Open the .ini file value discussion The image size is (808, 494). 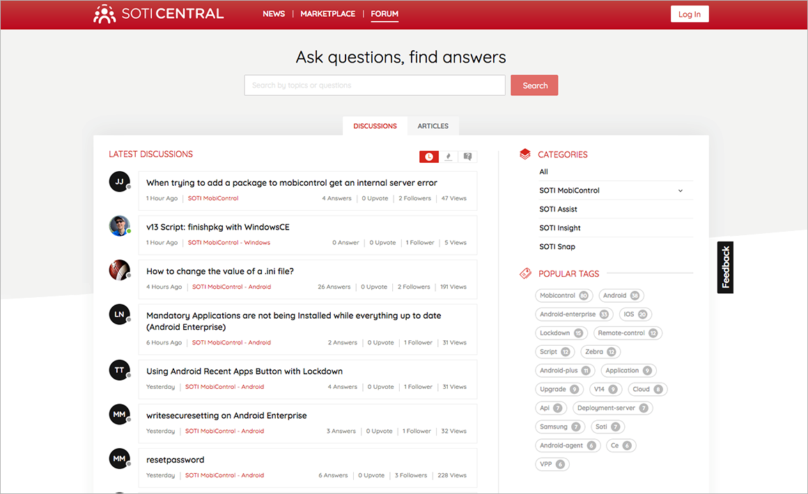click(x=220, y=271)
